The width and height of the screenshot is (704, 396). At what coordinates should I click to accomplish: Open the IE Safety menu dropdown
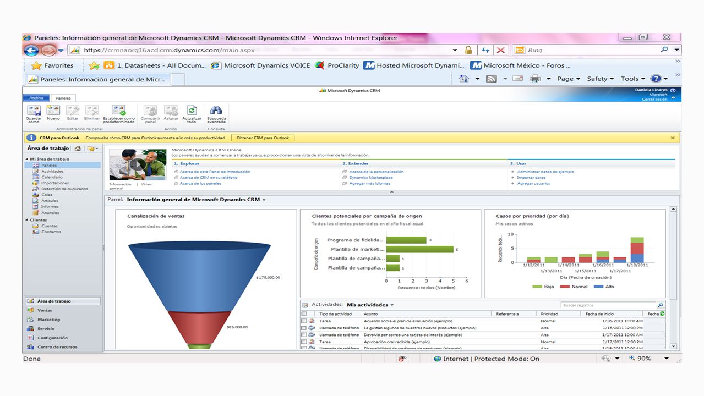click(x=601, y=79)
